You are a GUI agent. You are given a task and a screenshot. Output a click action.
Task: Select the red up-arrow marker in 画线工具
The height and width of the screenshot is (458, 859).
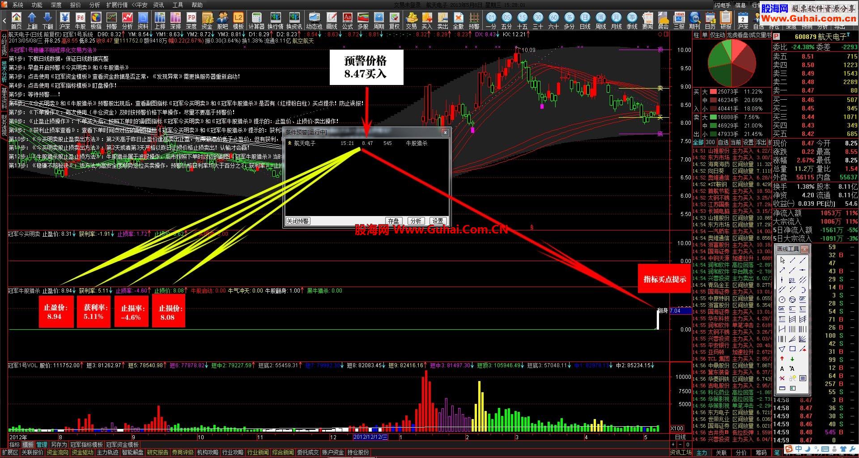(782, 359)
